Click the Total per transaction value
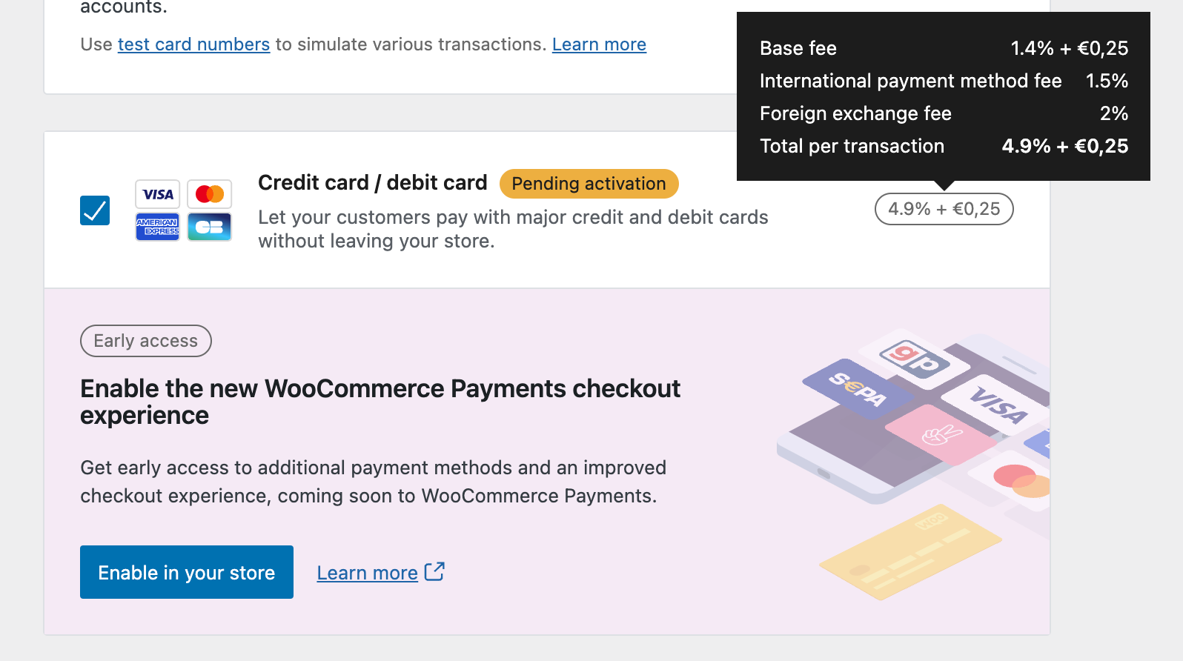The width and height of the screenshot is (1183, 661). pyautogui.click(x=1065, y=146)
